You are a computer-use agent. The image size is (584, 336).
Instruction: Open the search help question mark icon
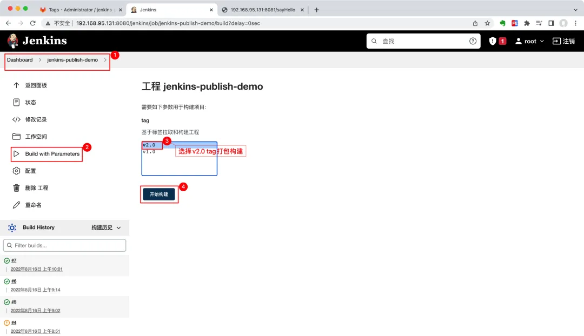point(473,41)
